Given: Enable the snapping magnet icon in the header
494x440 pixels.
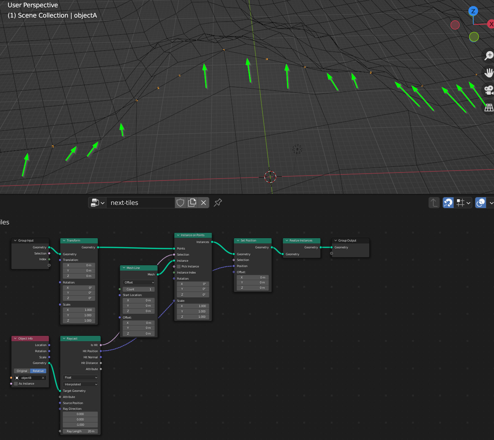Looking at the screenshot, I should pyautogui.click(x=448, y=203).
